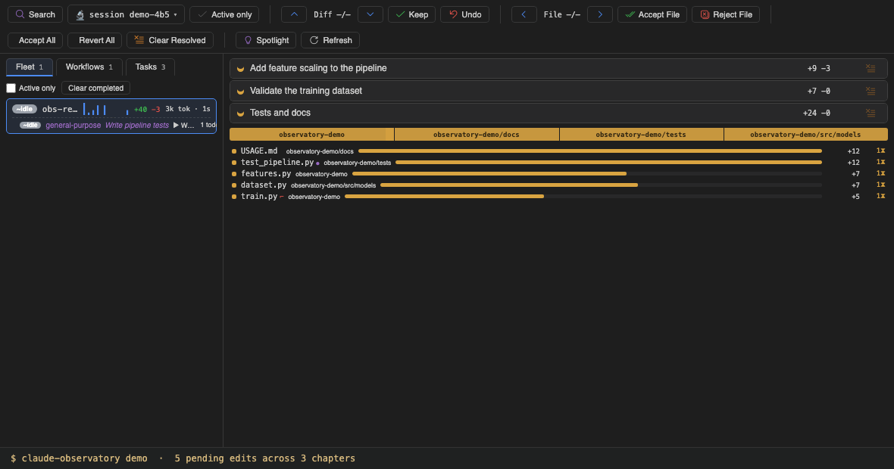Click the 1x hourglass icon for test_pipeline.py
894x469 pixels.
click(880, 162)
